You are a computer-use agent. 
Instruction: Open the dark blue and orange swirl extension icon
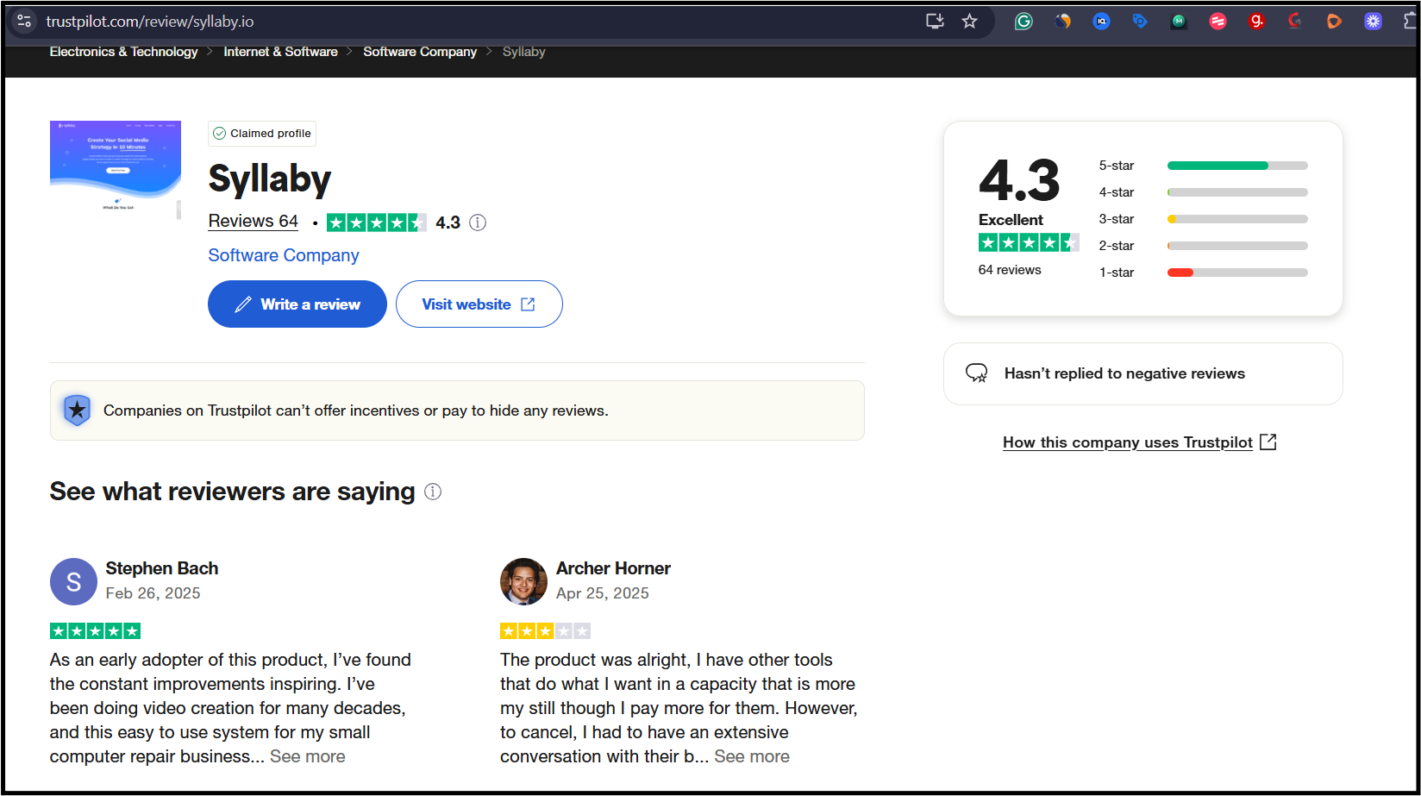tap(1062, 22)
